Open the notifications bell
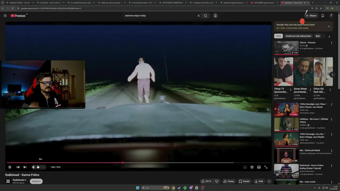340x191 pixels. pyautogui.click(x=323, y=16)
